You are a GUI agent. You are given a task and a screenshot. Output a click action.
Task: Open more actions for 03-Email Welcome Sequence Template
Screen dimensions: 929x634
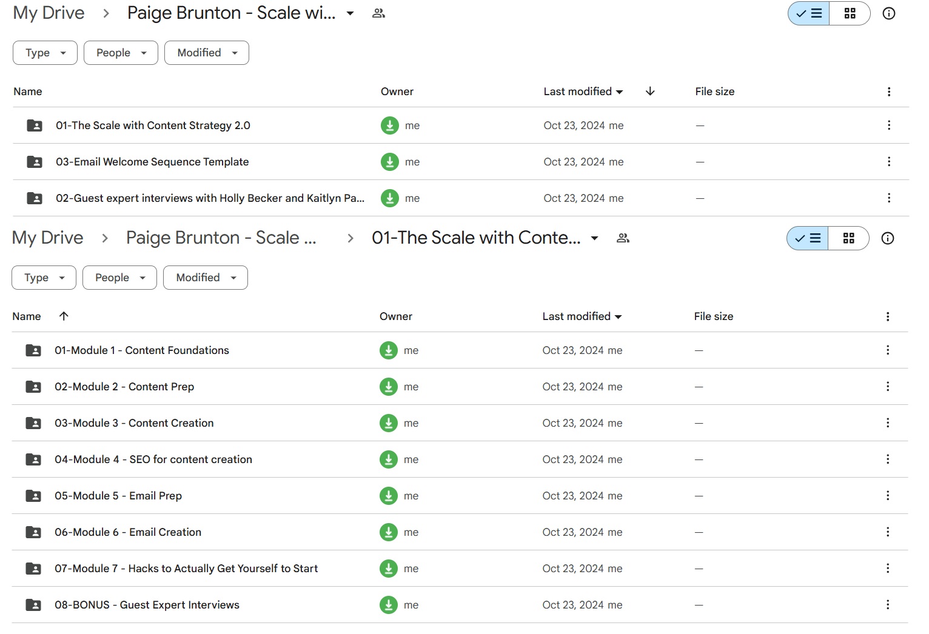click(889, 162)
